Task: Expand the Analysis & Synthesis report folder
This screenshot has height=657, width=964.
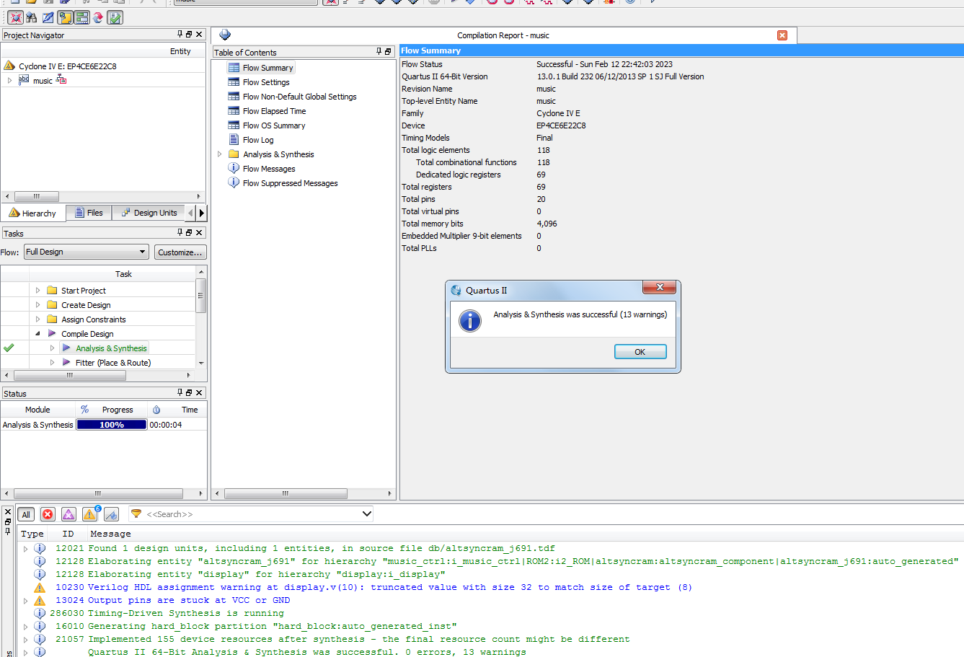Action: tap(220, 154)
